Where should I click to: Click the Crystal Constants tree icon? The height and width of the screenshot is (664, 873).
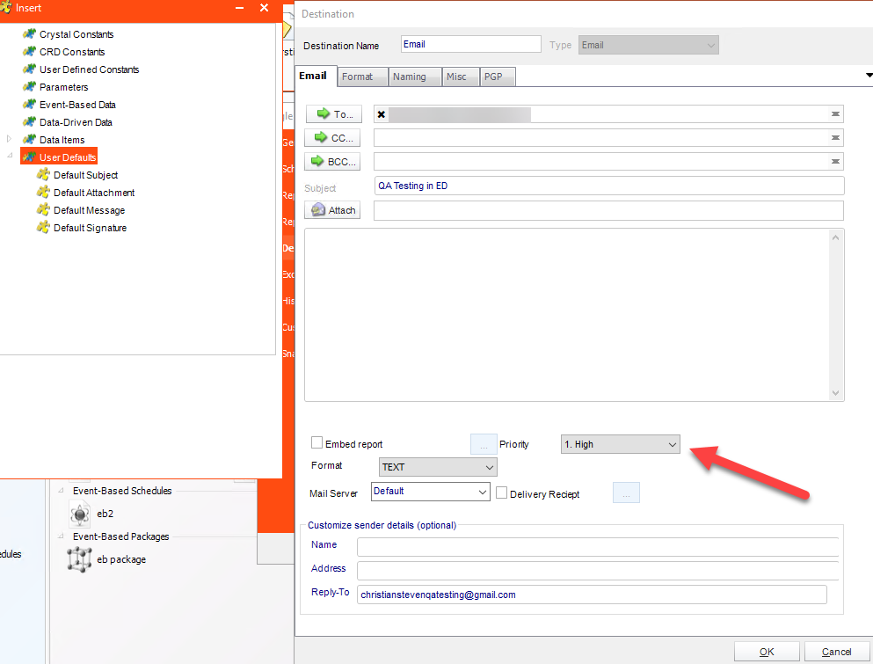(x=29, y=34)
